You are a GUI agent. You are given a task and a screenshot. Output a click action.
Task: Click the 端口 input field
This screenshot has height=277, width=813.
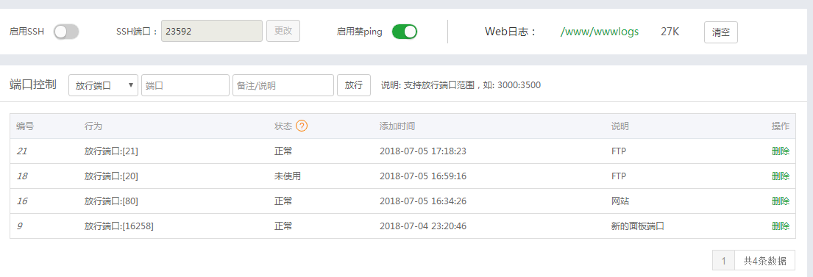[x=185, y=85]
